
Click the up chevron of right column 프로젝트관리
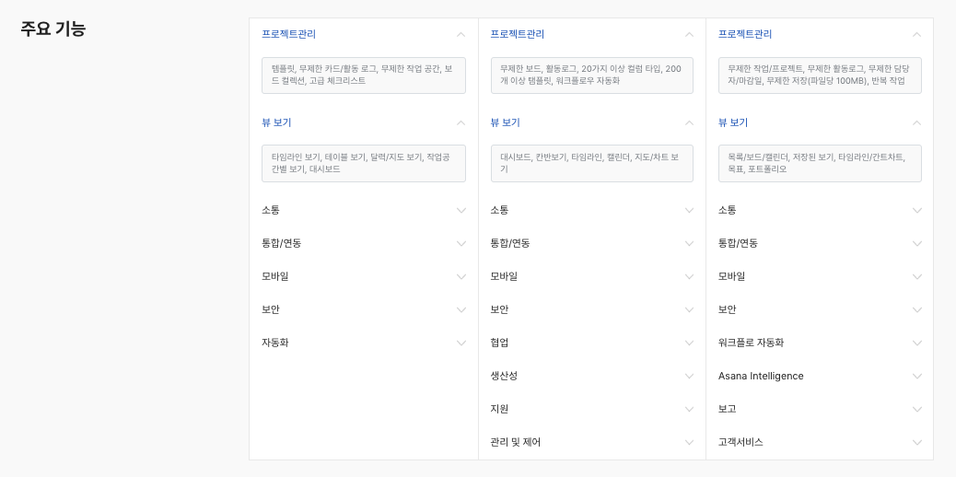coord(916,34)
